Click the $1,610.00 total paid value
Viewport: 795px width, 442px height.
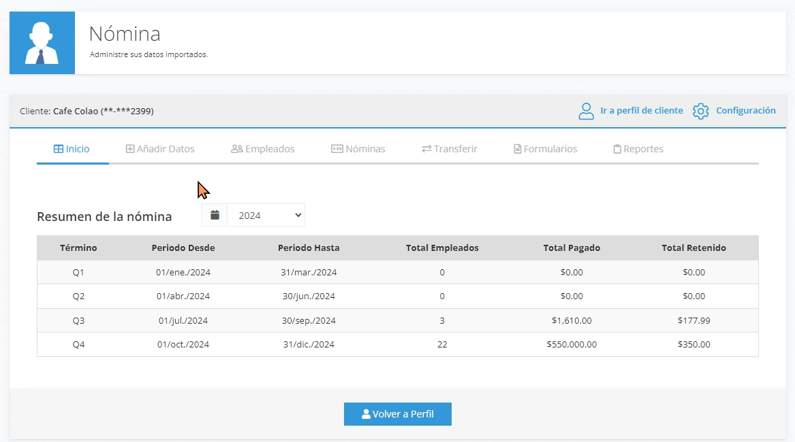(x=572, y=320)
